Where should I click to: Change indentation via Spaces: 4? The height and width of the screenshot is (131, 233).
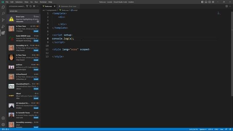[203, 130]
